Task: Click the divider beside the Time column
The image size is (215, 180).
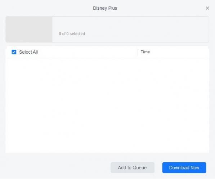Action: 137,52
